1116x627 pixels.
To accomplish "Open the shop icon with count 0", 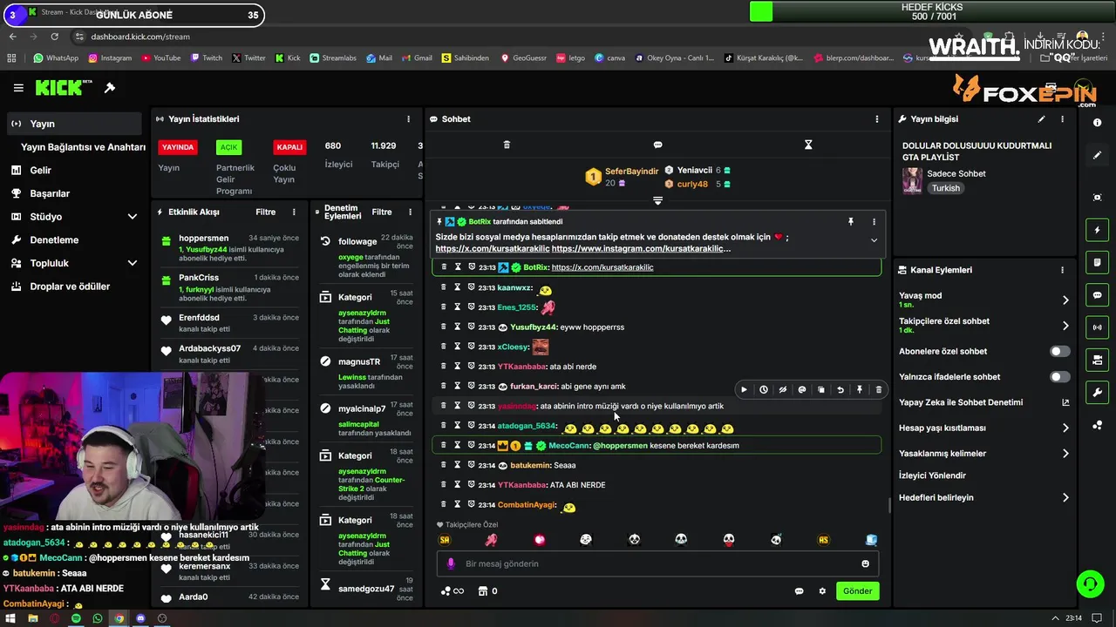I will [487, 591].
